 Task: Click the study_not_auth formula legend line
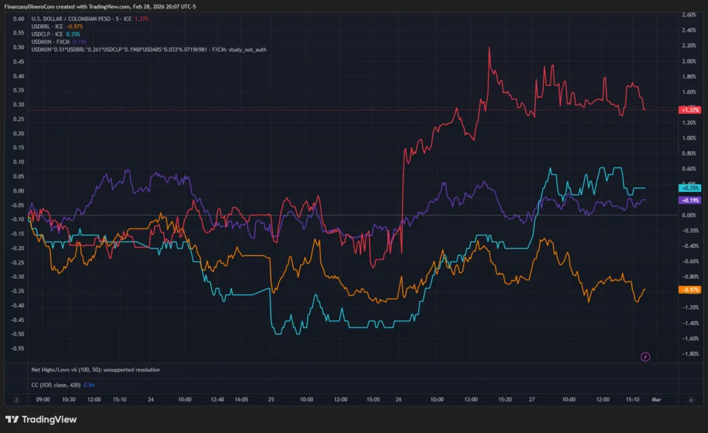click(138, 49)
